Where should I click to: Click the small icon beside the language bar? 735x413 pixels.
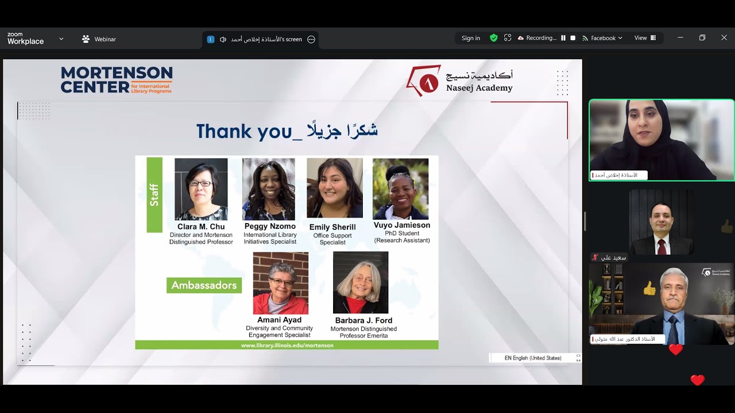point(578,358)
